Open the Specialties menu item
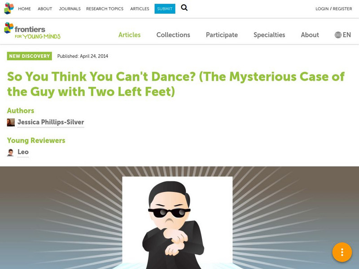Screen dimensions: 359x269 coord(269,35)
